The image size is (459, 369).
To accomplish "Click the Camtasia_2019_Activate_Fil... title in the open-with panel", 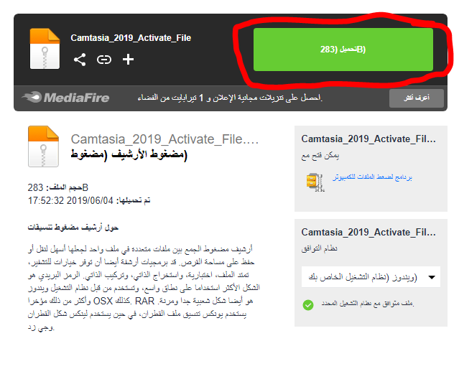I will click(368, 139).
